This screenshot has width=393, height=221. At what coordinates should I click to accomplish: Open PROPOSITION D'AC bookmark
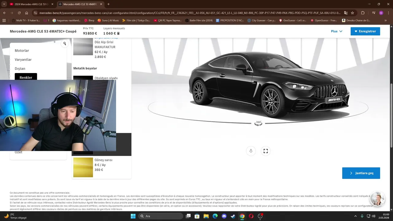point(230,20)
